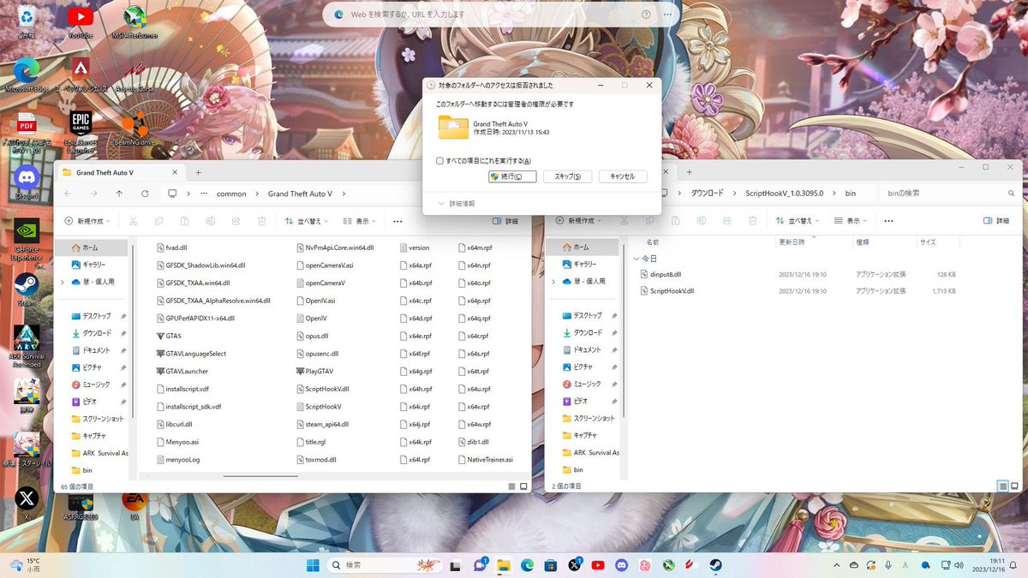The image size is (1028, 578).
Task: Open 並べ替え dropdown in Grand Theft Auto V window
Action: pyautogui.click(x=307, y=221)
